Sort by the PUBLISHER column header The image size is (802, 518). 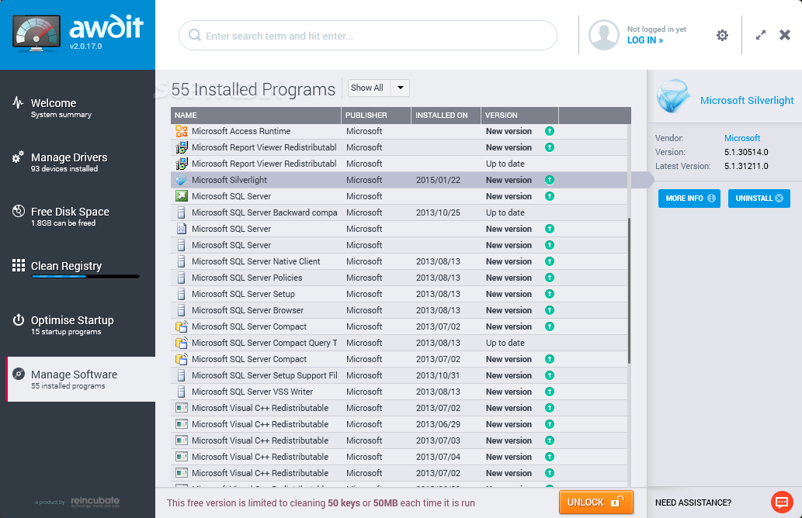pos(376,116)
